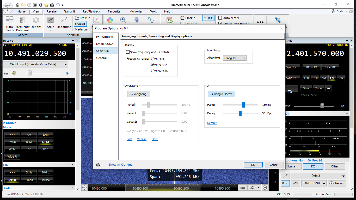Open the Receive ribbon tab

pyautogui.click(x=52, y=11)
